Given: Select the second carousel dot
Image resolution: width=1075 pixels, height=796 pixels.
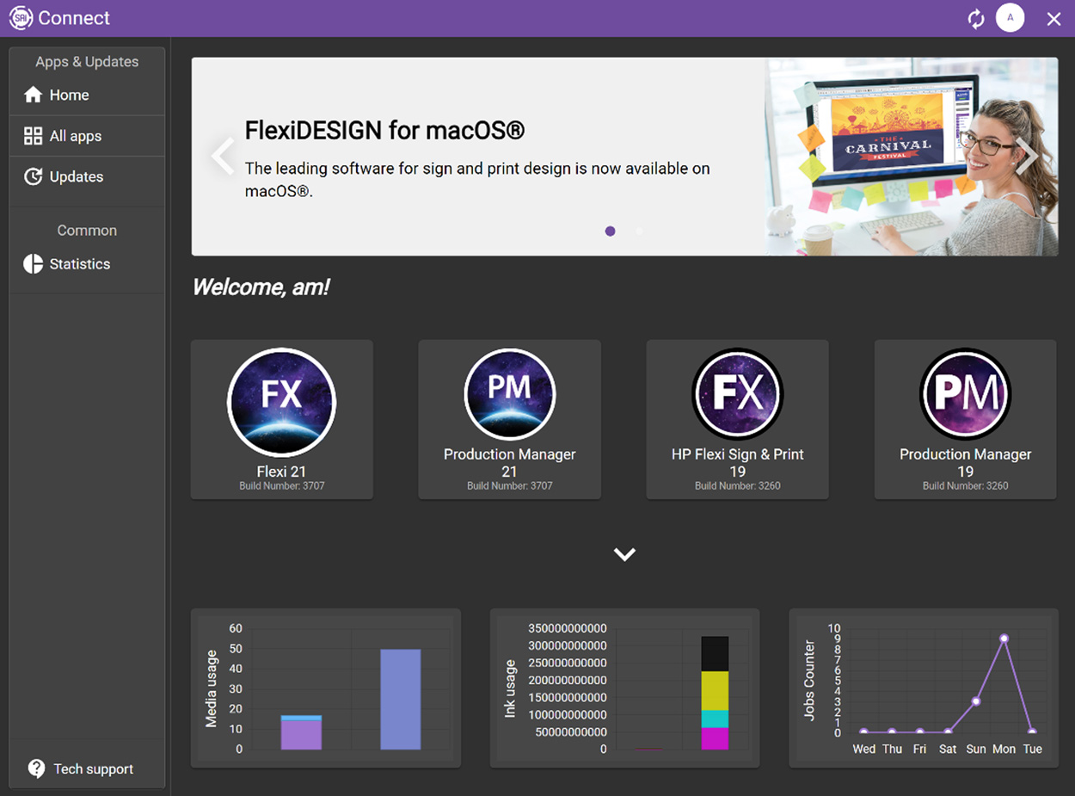Looking at the screenshot, I should pyautogui.click(x=639, y=231).
